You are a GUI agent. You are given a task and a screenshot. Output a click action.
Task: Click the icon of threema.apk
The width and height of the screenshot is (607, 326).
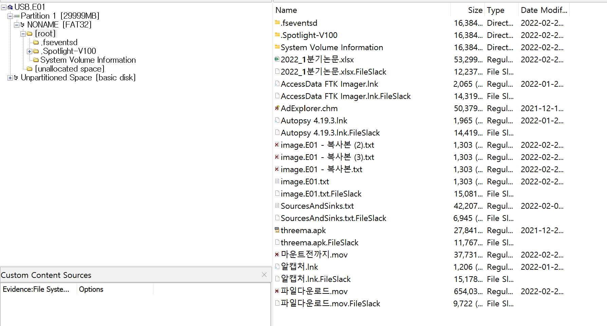click(277, 230)
